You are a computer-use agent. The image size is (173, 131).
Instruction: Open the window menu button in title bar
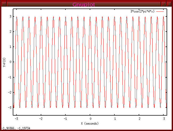pos(4,4)
